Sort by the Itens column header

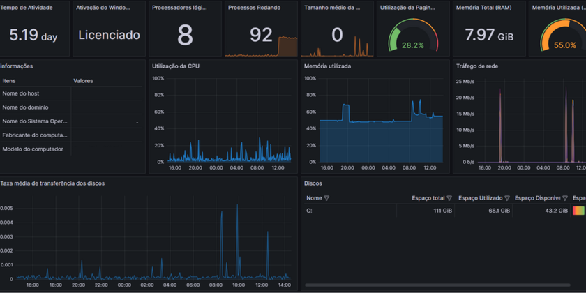(x=9, y=81)
